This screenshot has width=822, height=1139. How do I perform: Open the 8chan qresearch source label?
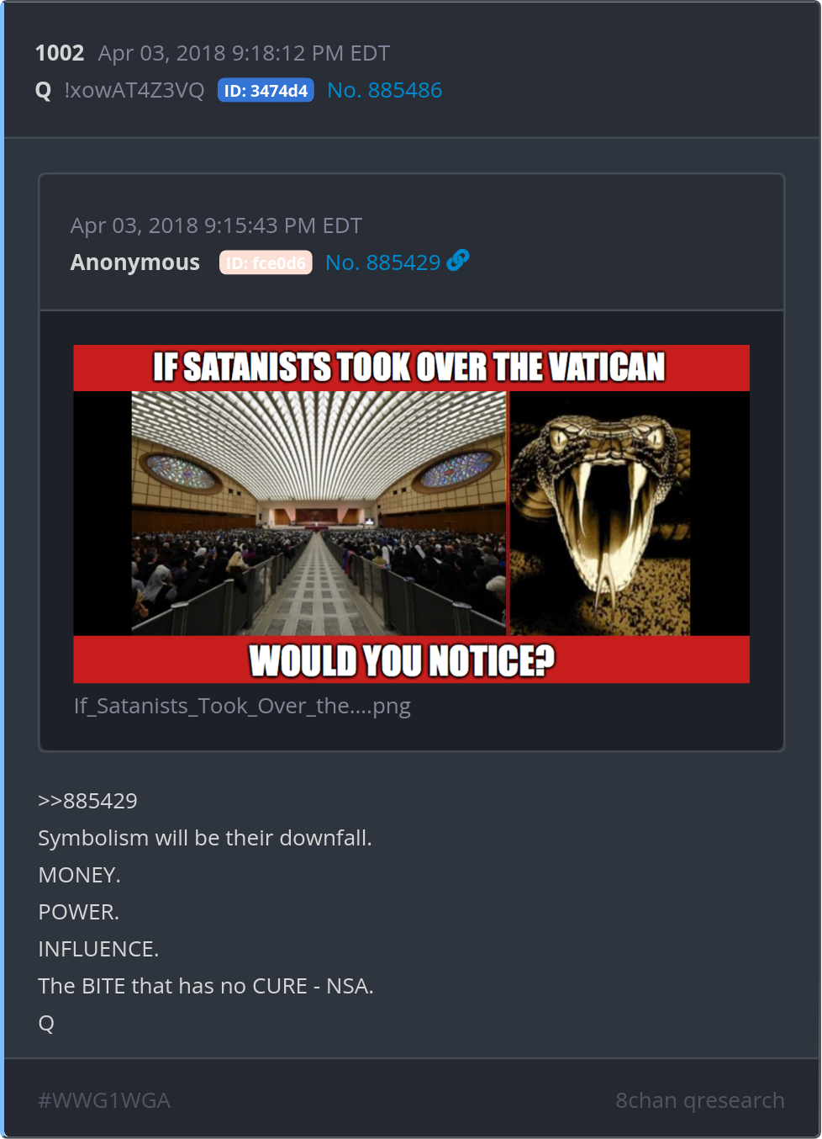click(x=699, y=1100)
